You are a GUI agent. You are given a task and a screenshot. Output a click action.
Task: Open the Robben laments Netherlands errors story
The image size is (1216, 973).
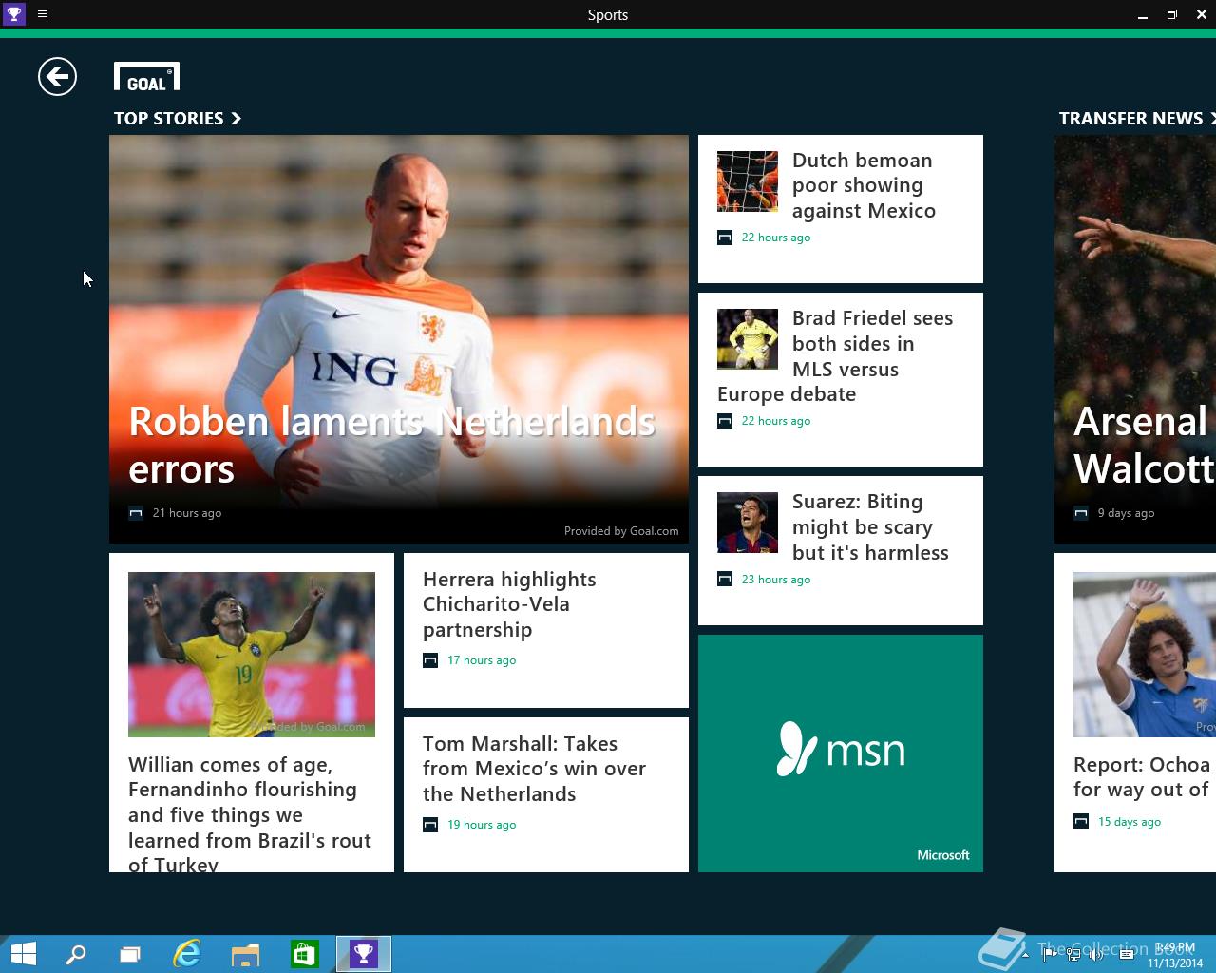pyautogui.click(x=399, y=339)
